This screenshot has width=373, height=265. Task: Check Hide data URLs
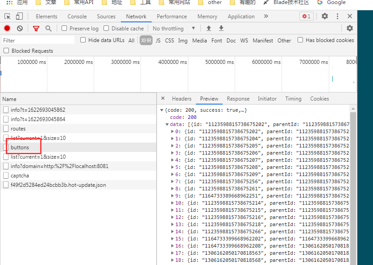click(x=83, y=40)
